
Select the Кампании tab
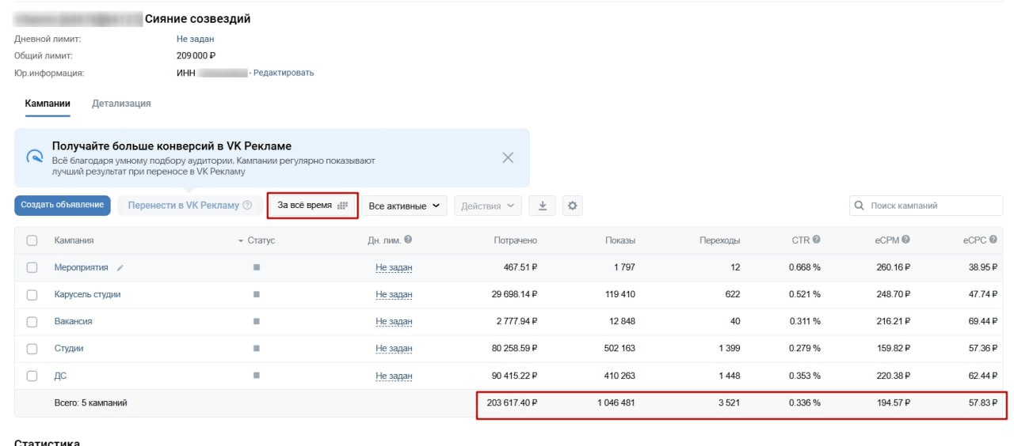(x=48, y=104)
